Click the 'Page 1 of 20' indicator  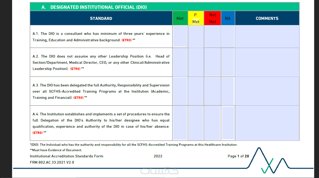[x=238, y=156]
